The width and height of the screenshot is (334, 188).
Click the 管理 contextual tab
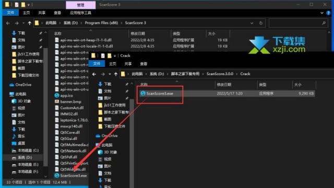[80, 5]
